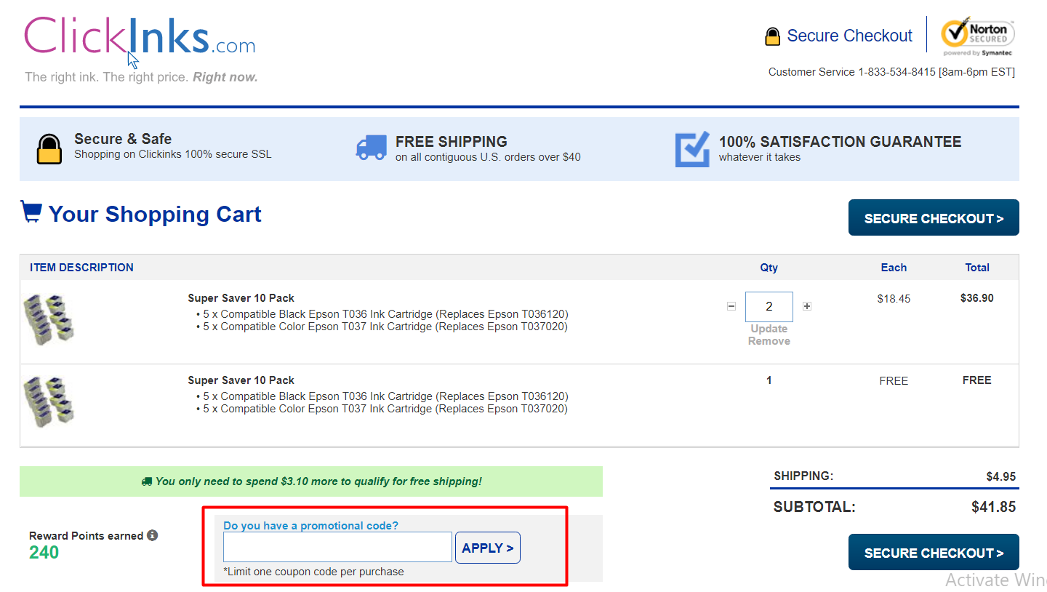The image size is (1047, 592).
Task: Click the Your Shopping Cart heading
Action: [155, 214]
